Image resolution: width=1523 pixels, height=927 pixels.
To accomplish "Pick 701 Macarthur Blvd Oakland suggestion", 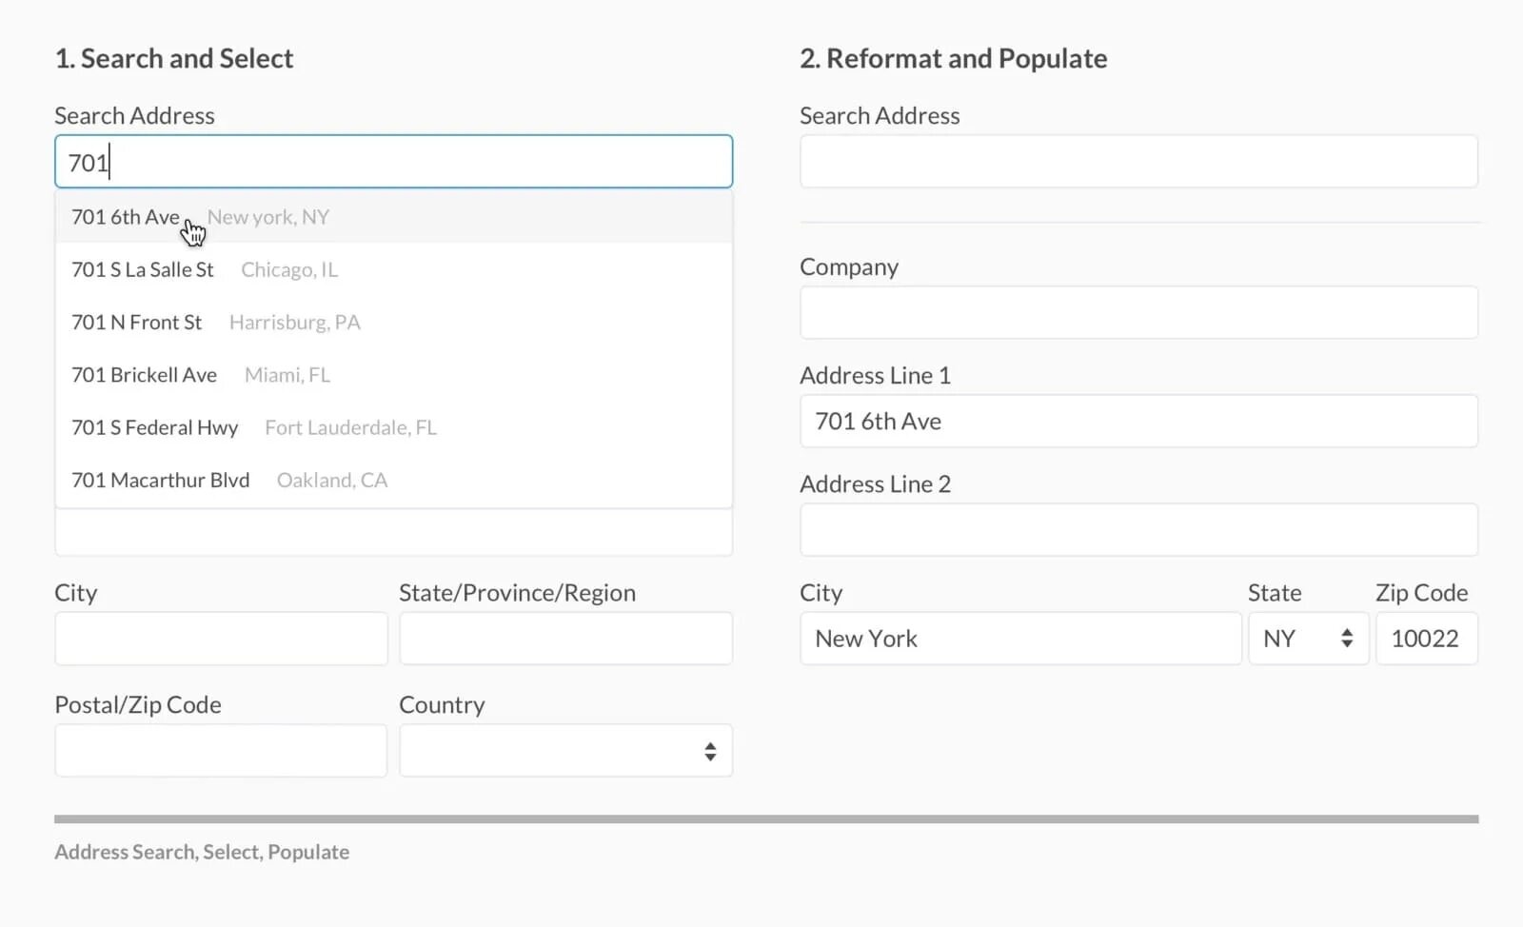I will 228,480.
